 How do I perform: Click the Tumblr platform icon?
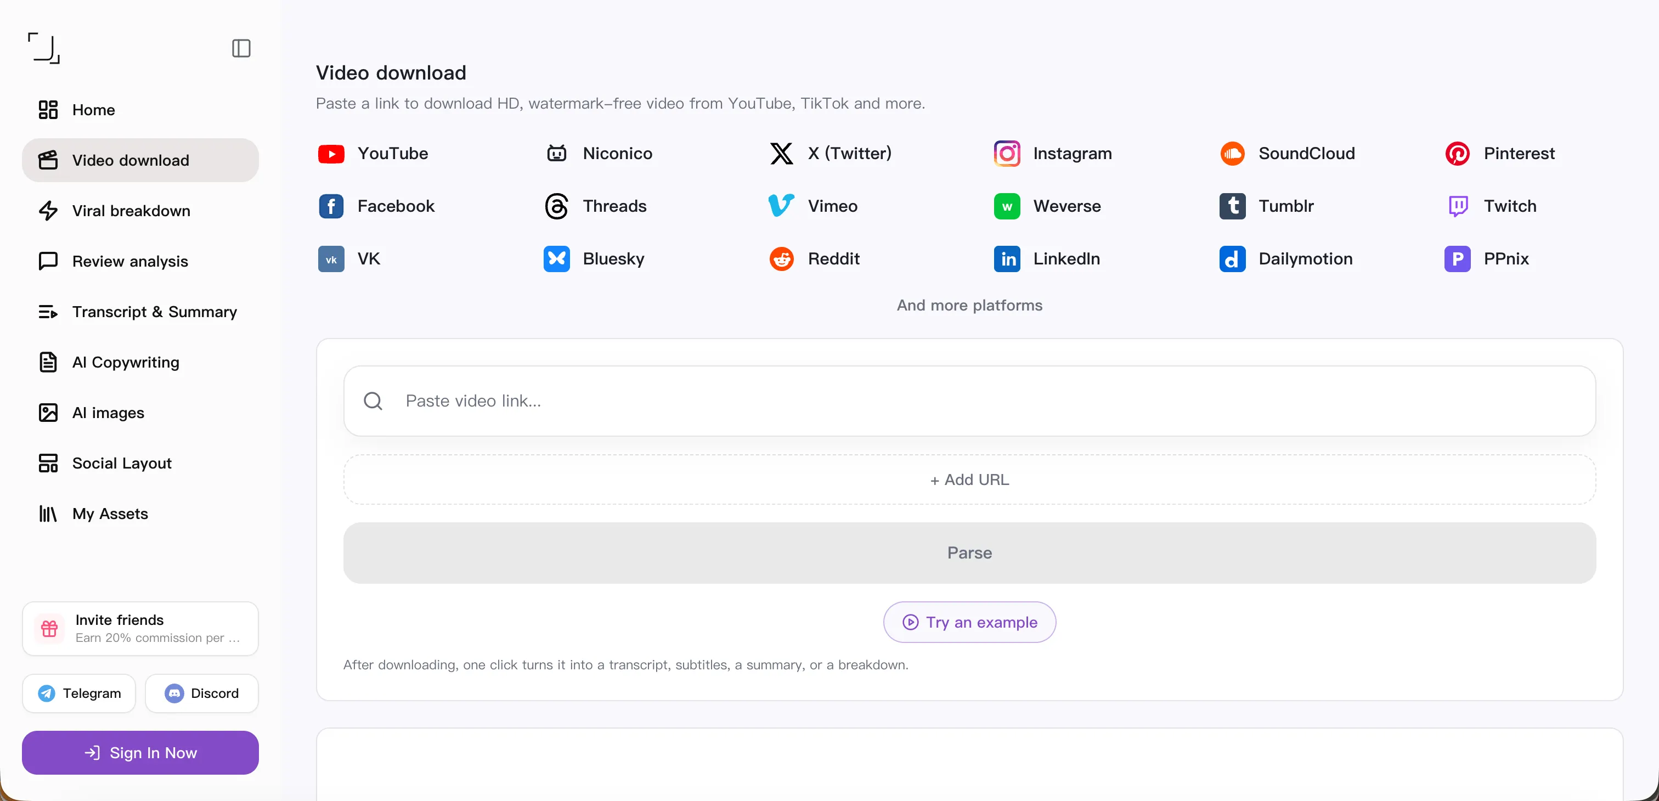pos(1233,207)
